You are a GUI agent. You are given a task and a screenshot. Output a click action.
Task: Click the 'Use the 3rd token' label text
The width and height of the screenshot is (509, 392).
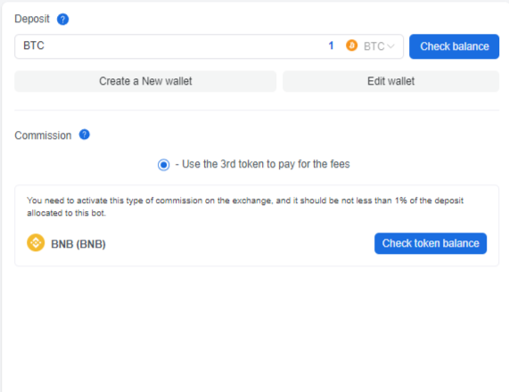pyautogui.click(x=266, y=164)
